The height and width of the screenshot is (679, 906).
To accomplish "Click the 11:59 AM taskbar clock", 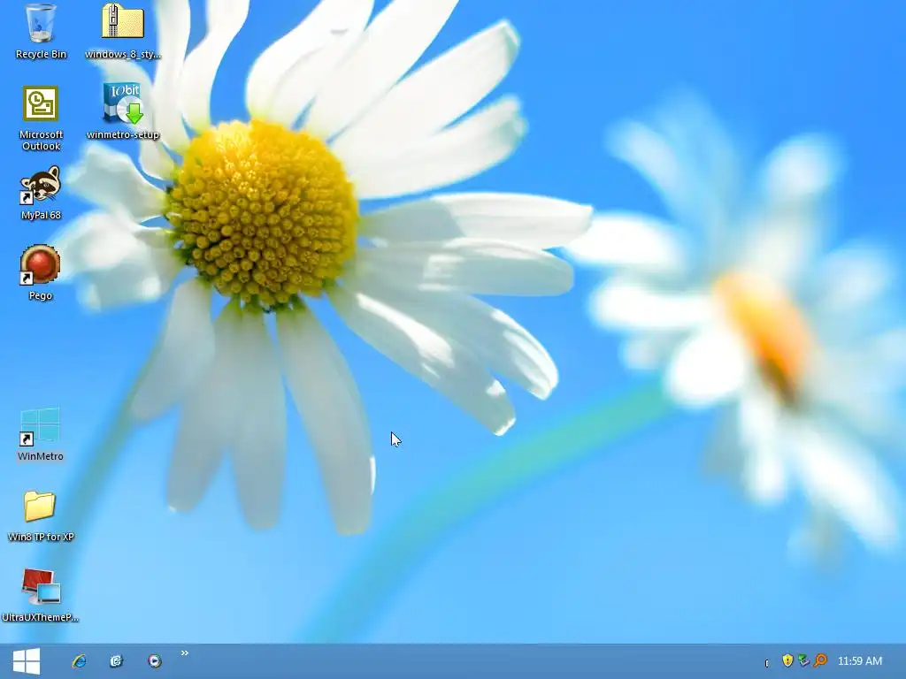I will point(860,661).
